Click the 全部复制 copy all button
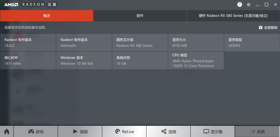Screen dimensions: 280x137 coord(268,27)
